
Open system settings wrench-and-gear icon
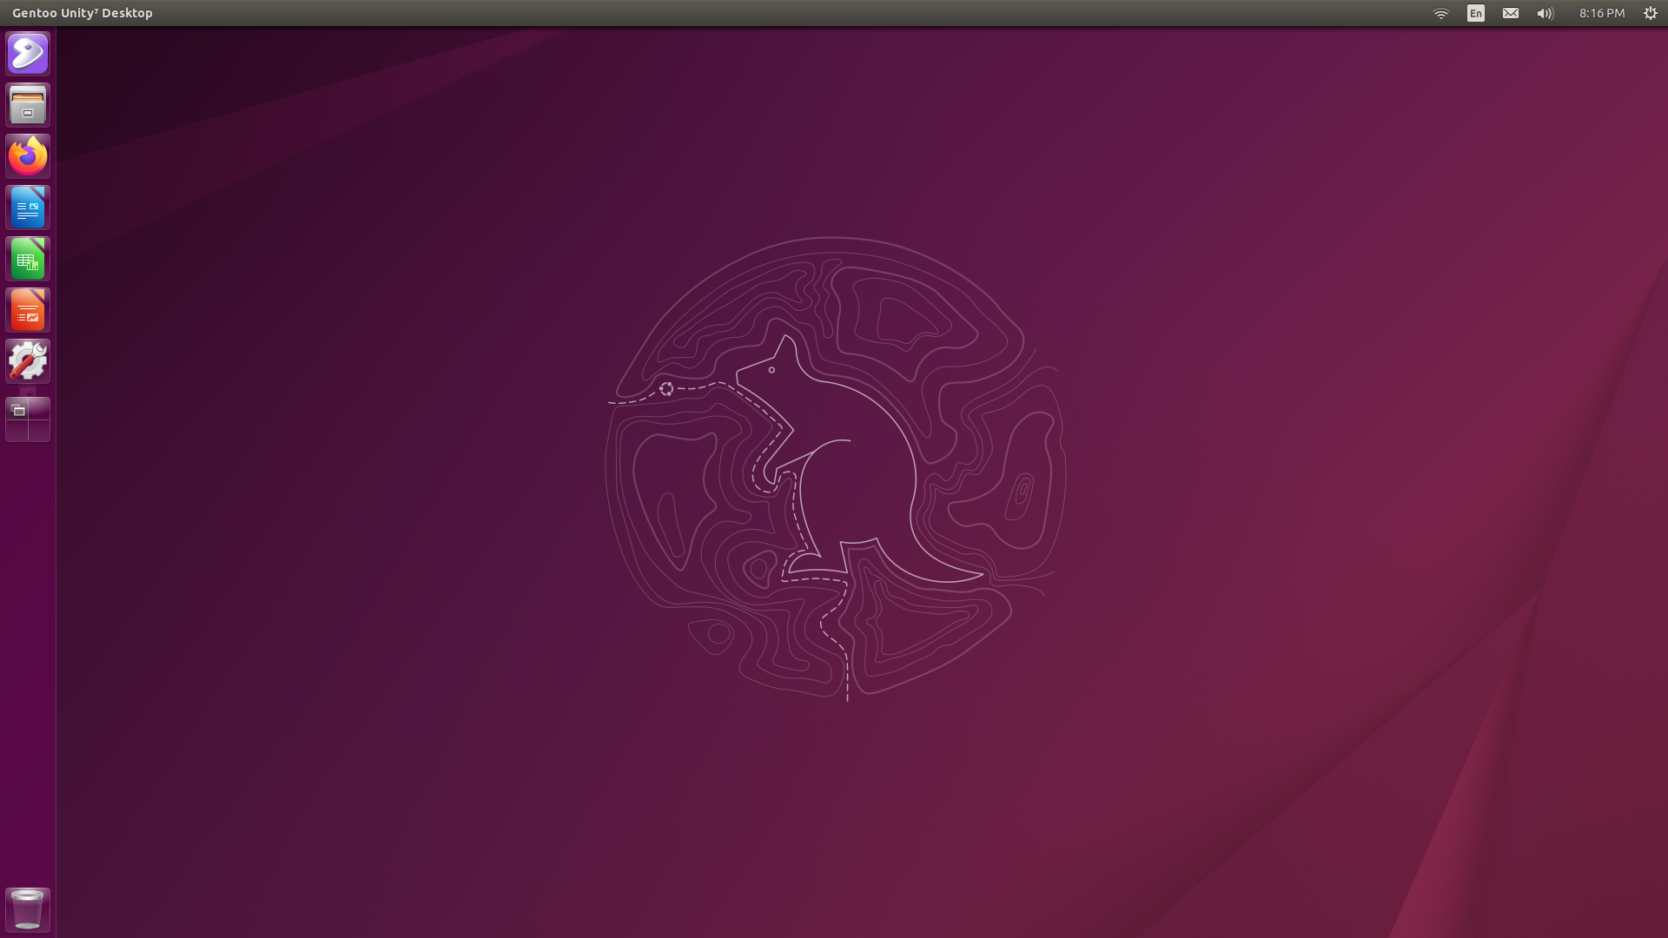pos(28,361)
